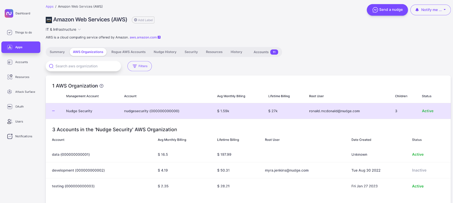
Task: Open the Notifications sidebar icon
Action: tap(10, 136)
